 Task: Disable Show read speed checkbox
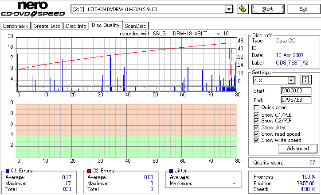(x=256, y=134)
